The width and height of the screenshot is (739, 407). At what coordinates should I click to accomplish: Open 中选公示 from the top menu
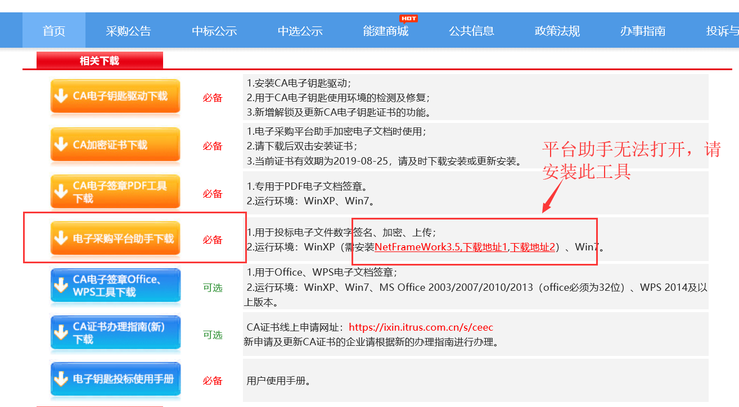tap(300, 31)
